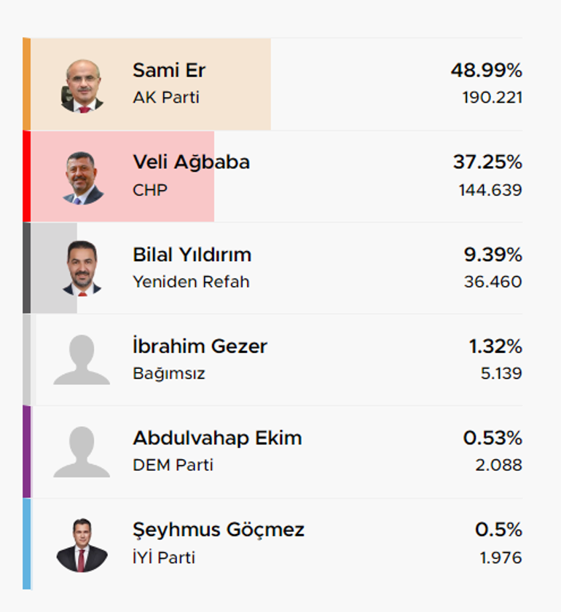Click the red CHP color stripe
Screen dimensions: 561x612
point(26,176)
